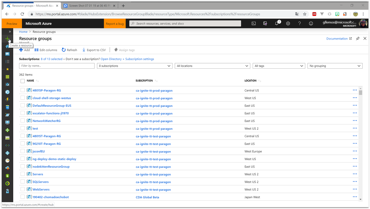Open the Office extension icon in Chrome
This screenshot has width=370, height=209.
(x=345, y=14)
